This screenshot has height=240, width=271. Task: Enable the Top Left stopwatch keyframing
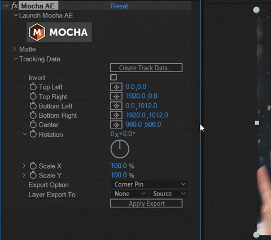click(x=33, y=87)
